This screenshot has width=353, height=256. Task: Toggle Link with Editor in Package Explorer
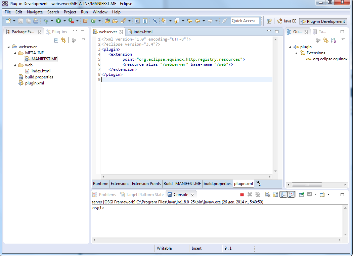(64, 40)
